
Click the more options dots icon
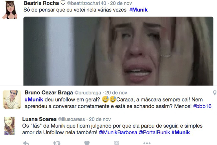click(x=147, y=143)
